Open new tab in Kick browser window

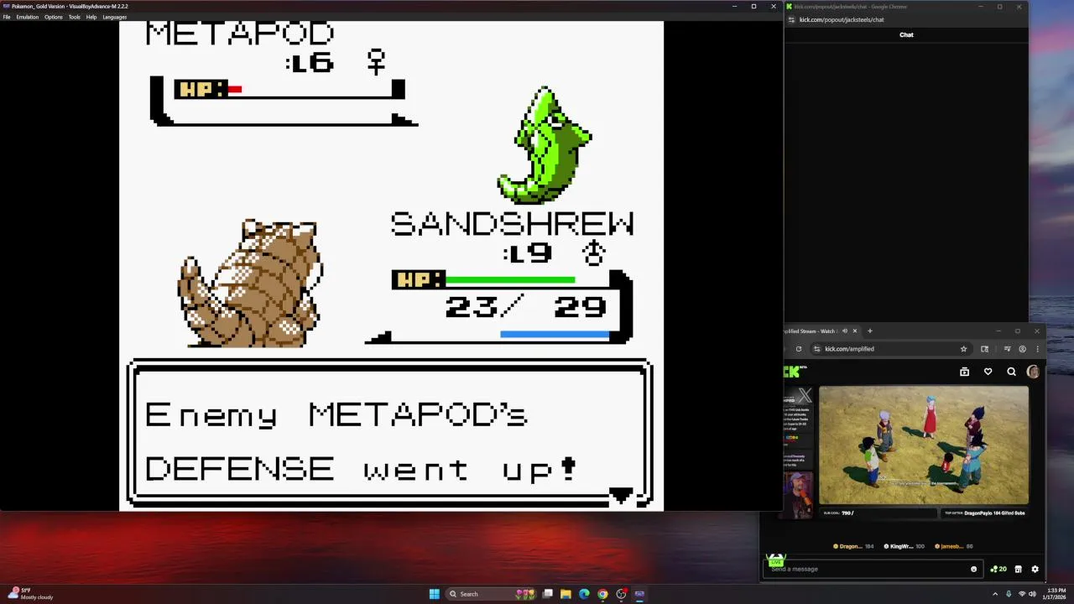tap(869, 331)
